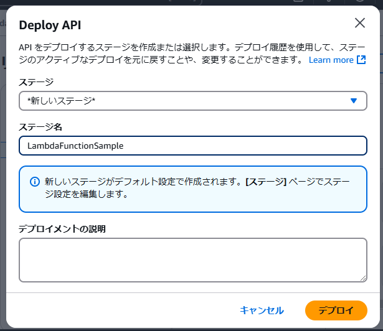This screenshot has height=331, width=383.
Task: Click the orange デプロイ button
Action: pos(336,310)
